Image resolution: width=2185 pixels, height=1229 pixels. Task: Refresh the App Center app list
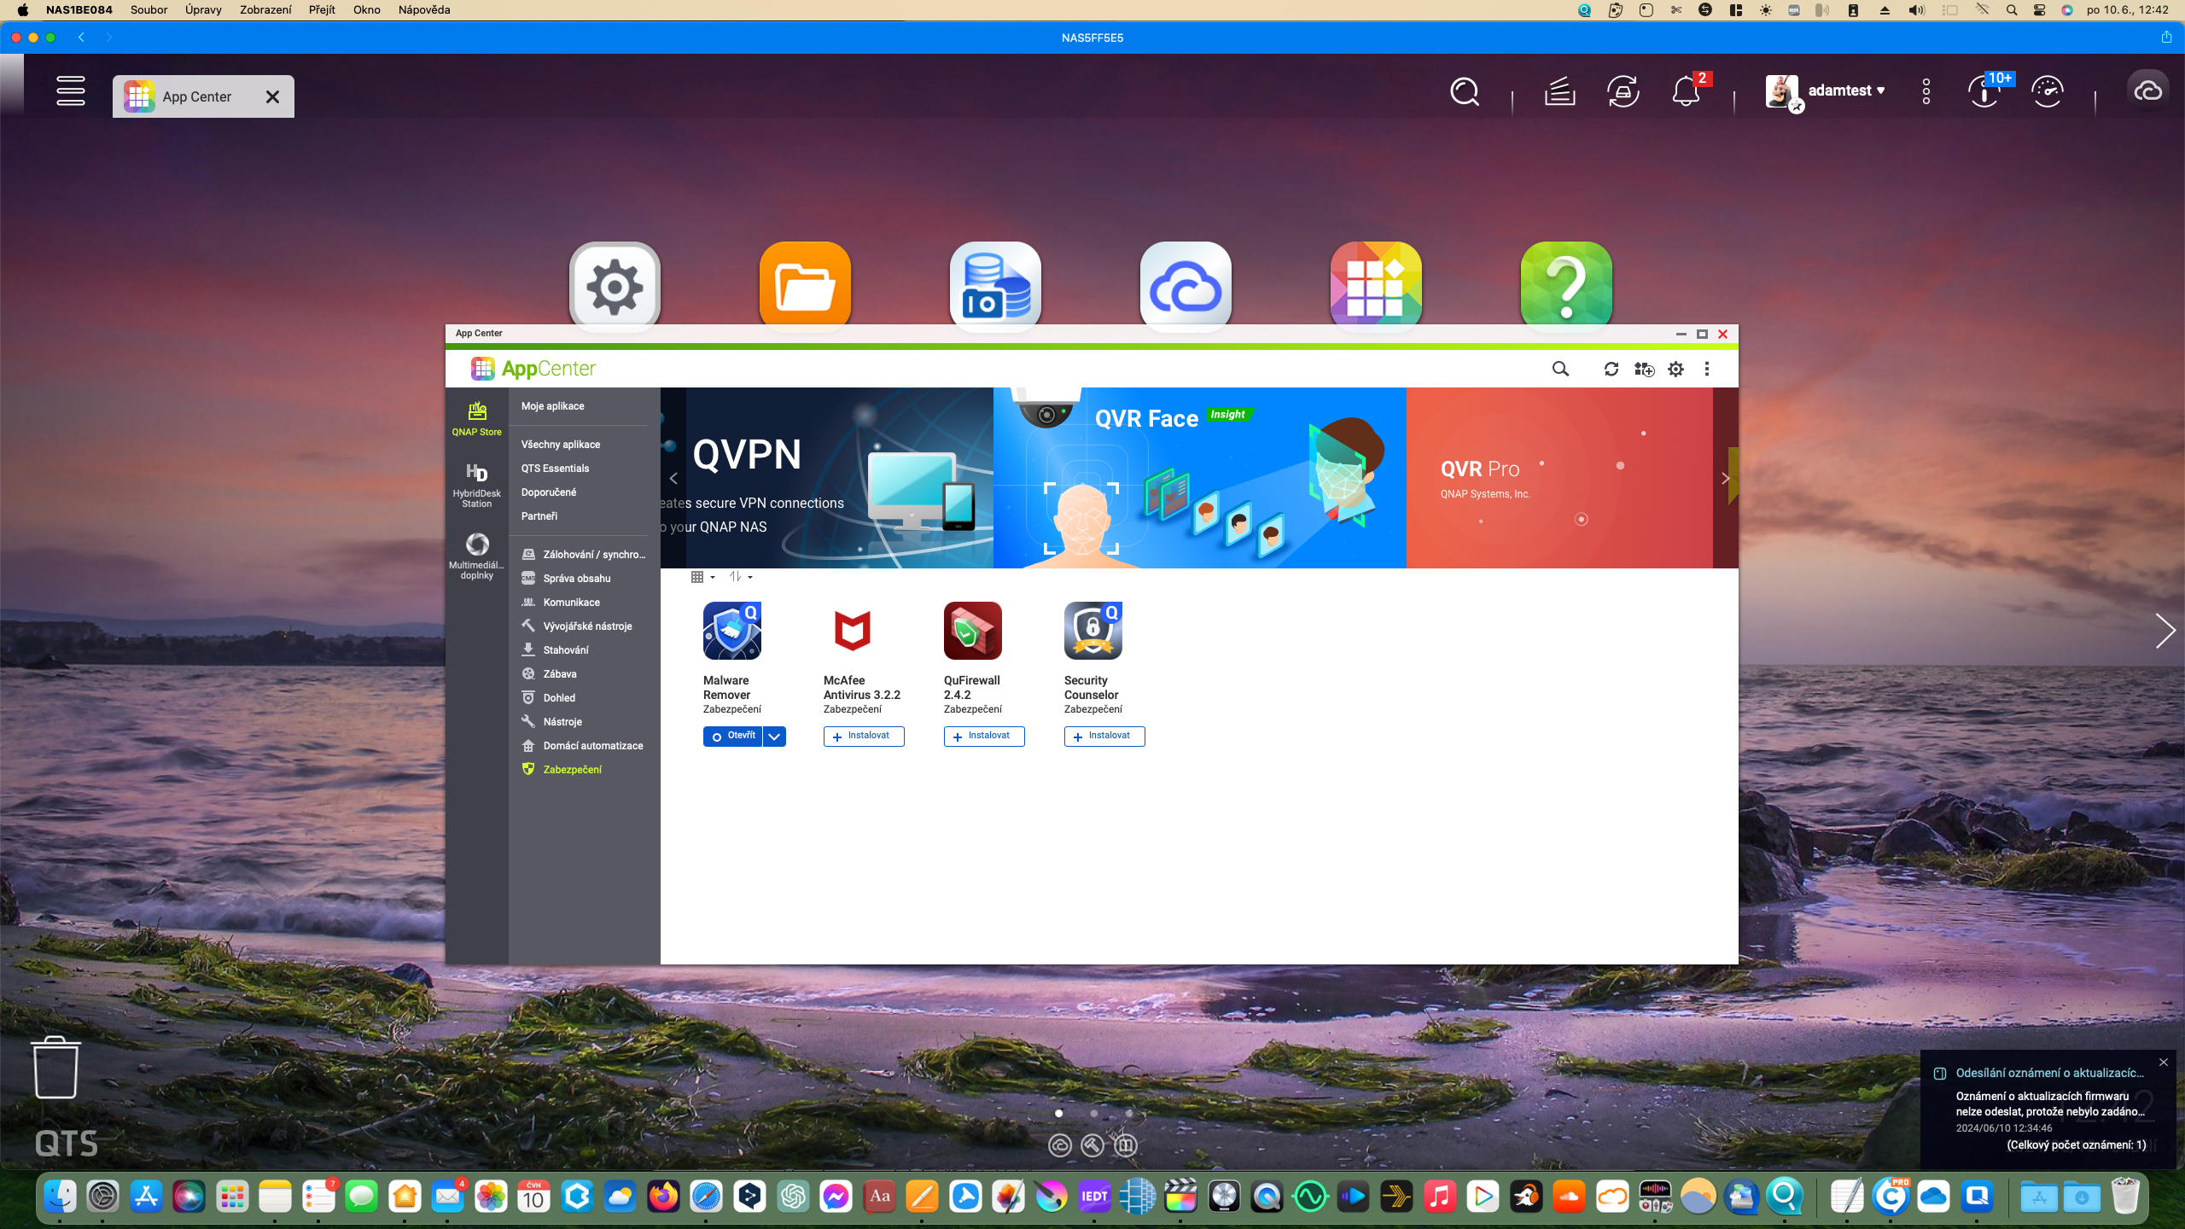click(x=1611, y=369)
